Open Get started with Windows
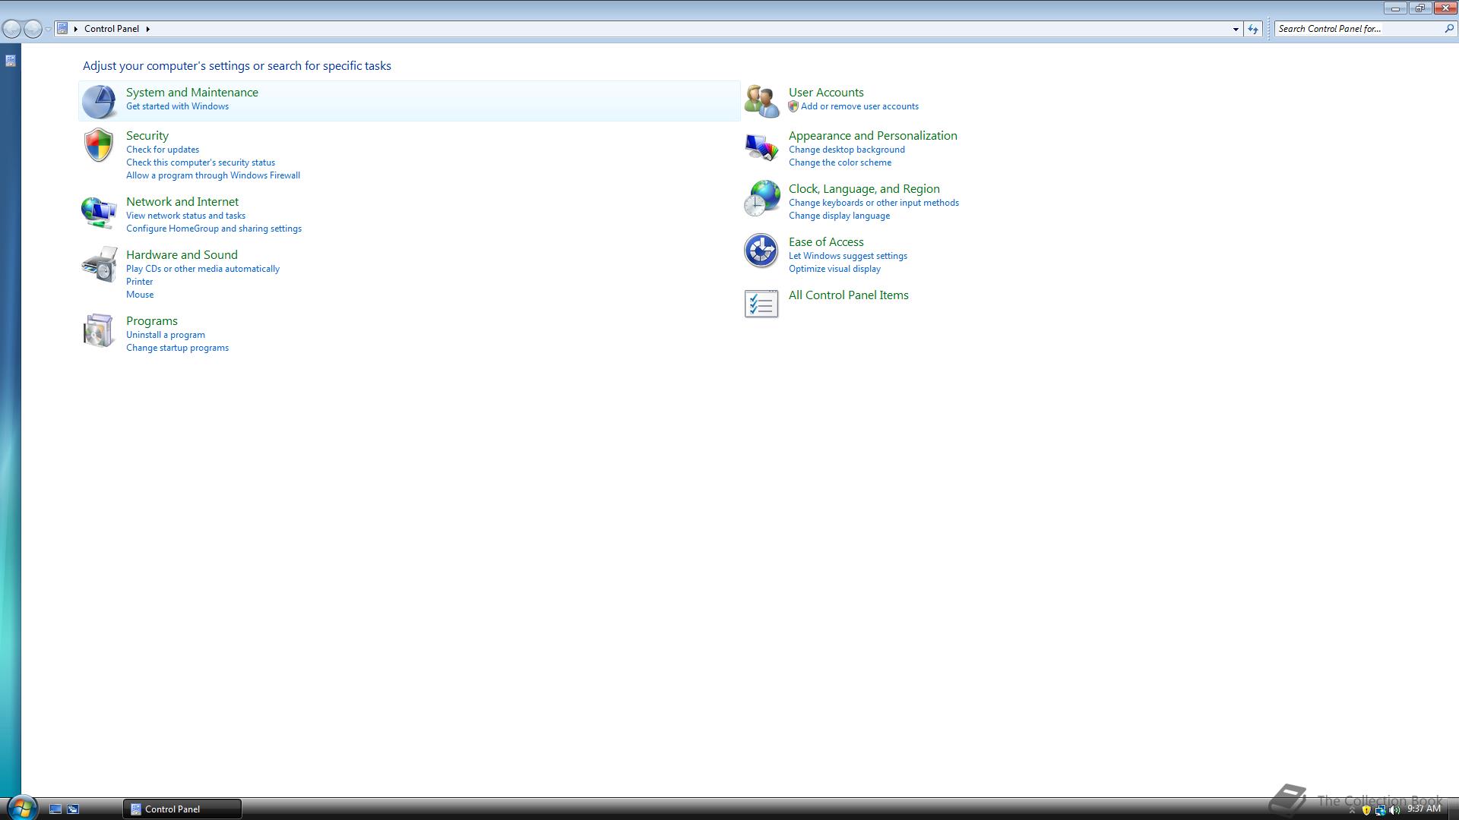 [x=177, y=106]
